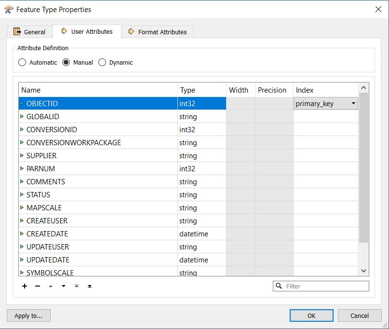The height and width of the screenshot is (329, 389).
Task: Move the attribute up using the up-arrow icon
Action: 51,286
